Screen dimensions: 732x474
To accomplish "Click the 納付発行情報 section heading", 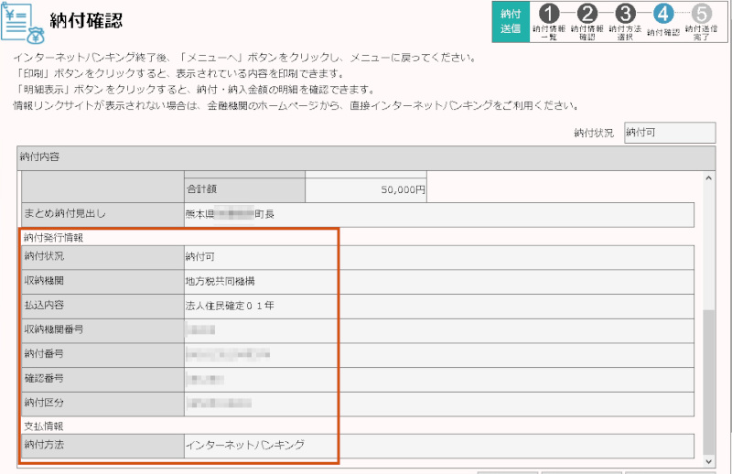I will click(53, 238).
